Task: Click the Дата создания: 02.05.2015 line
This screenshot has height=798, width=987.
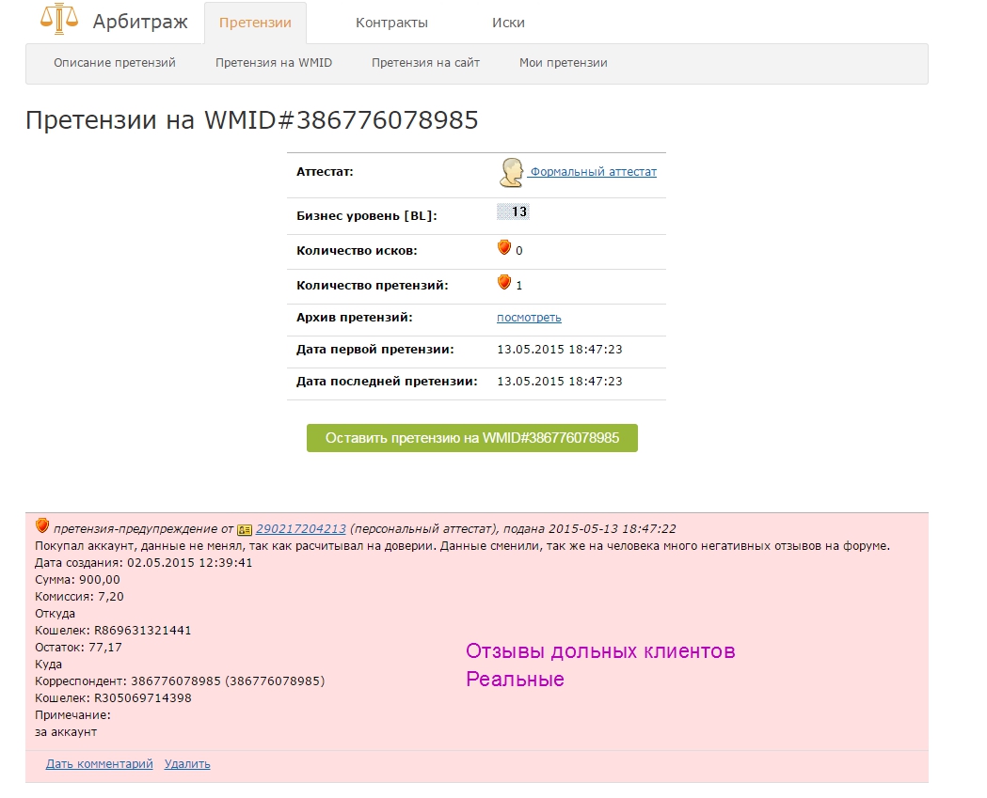Action: point(144,563)
